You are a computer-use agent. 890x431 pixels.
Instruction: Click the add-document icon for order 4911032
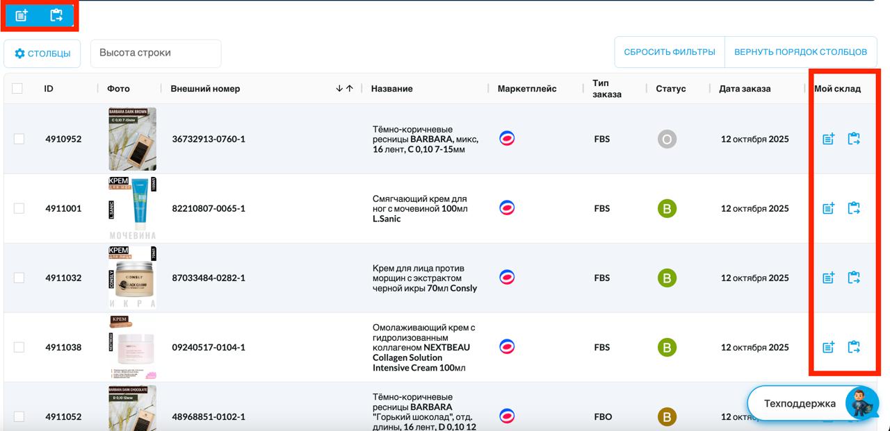(x=828, y=278)
